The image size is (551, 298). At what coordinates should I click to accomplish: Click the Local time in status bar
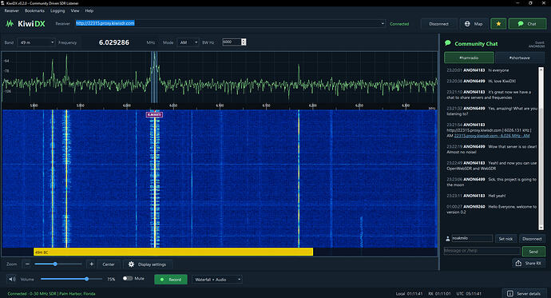coord(409,293)
